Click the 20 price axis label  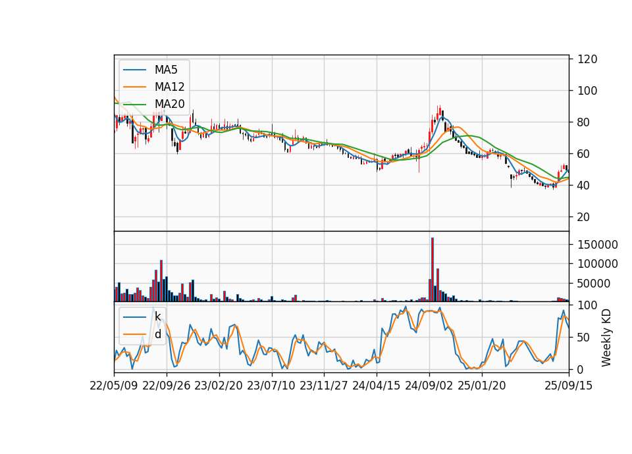coord(584,216)
